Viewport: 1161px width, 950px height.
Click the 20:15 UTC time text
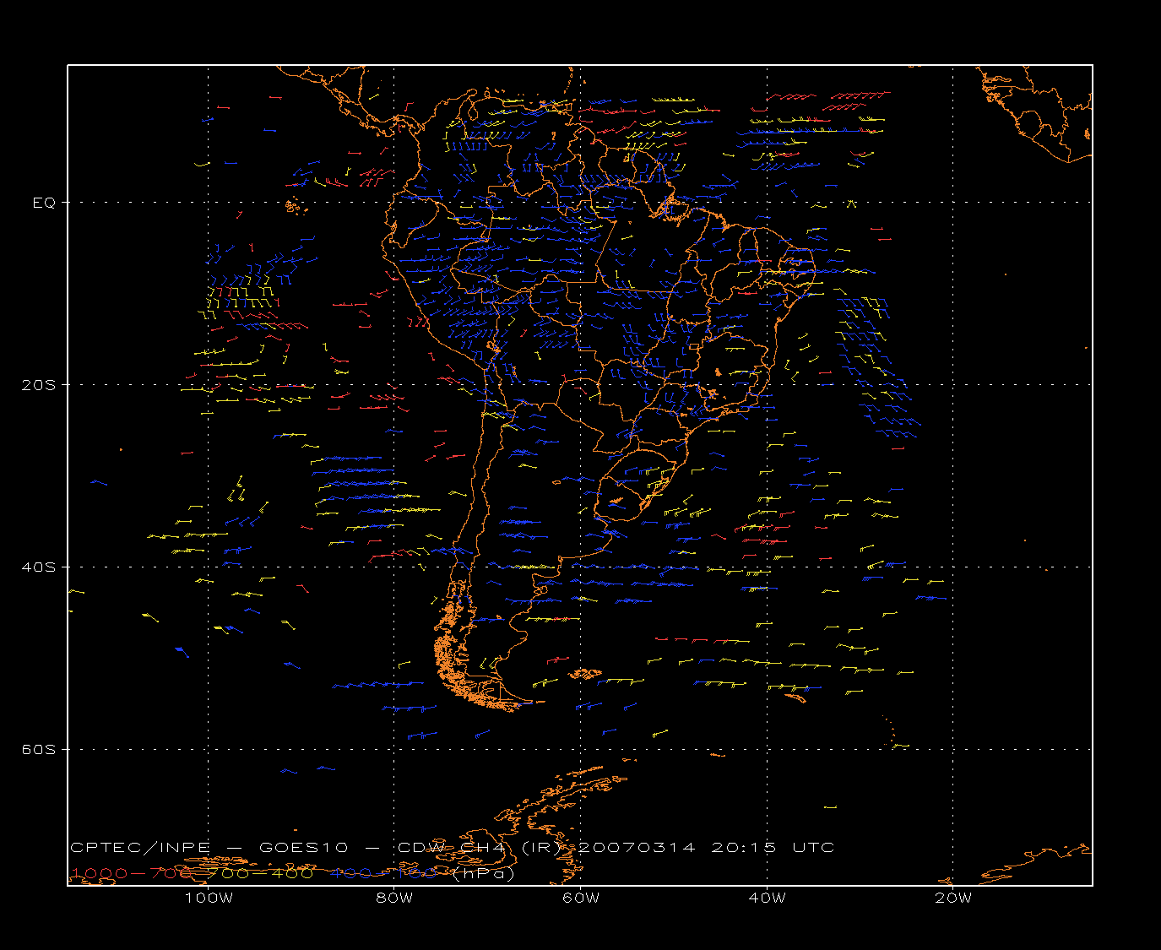pyautogui.click(x=773, y=848)
